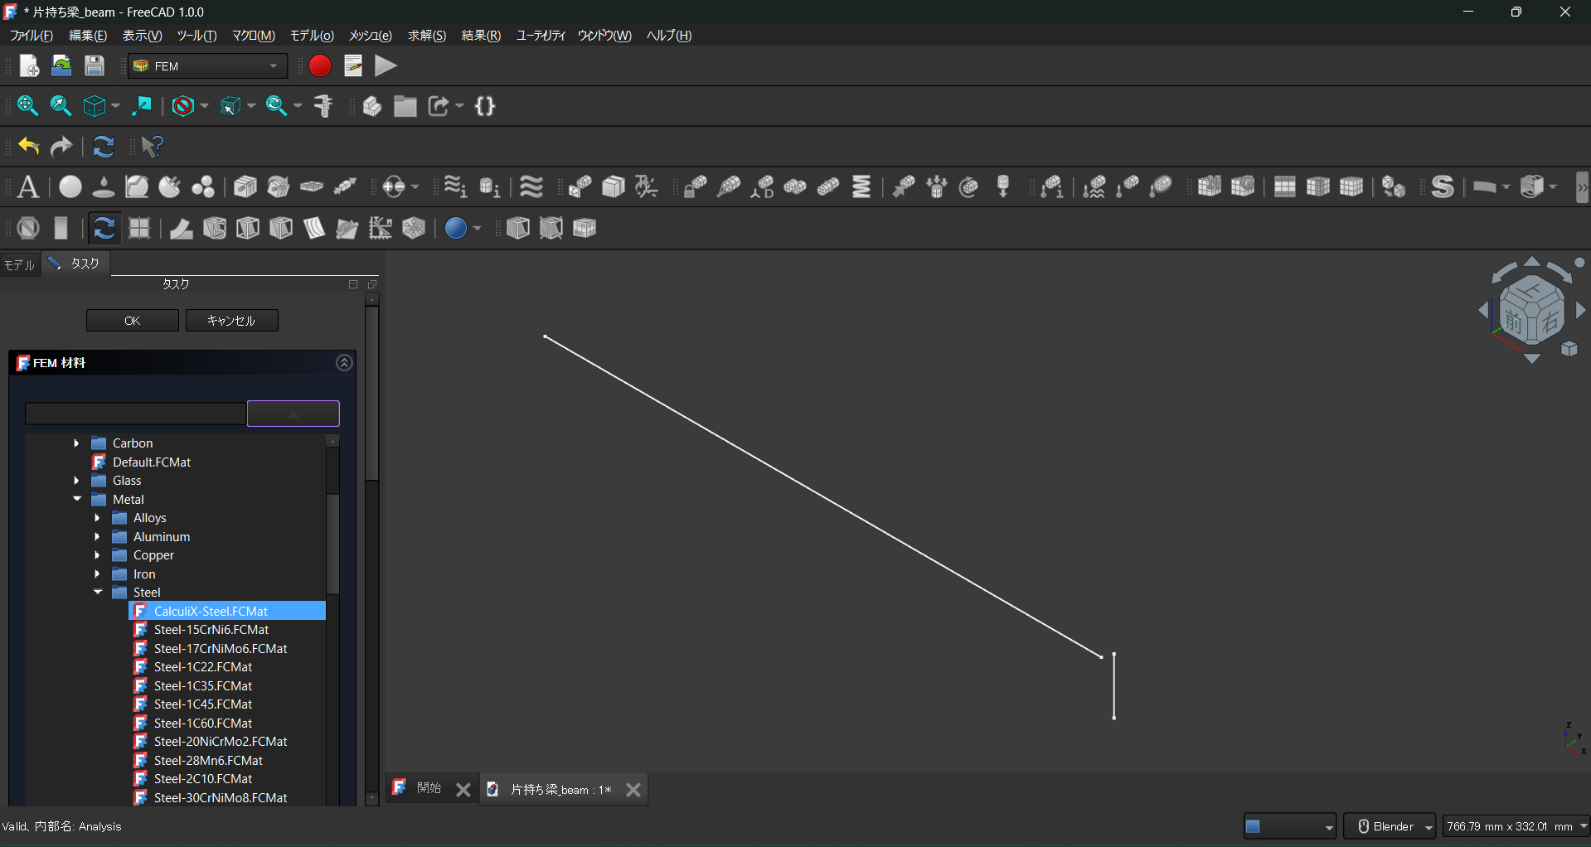1591x847 pixels.
Task: Create an Analysis container with the A icon
Action: pyautogui.click(x=28, y=187)
